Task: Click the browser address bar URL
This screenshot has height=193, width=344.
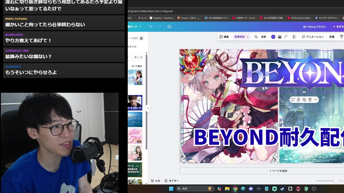Action: (150, 11)
